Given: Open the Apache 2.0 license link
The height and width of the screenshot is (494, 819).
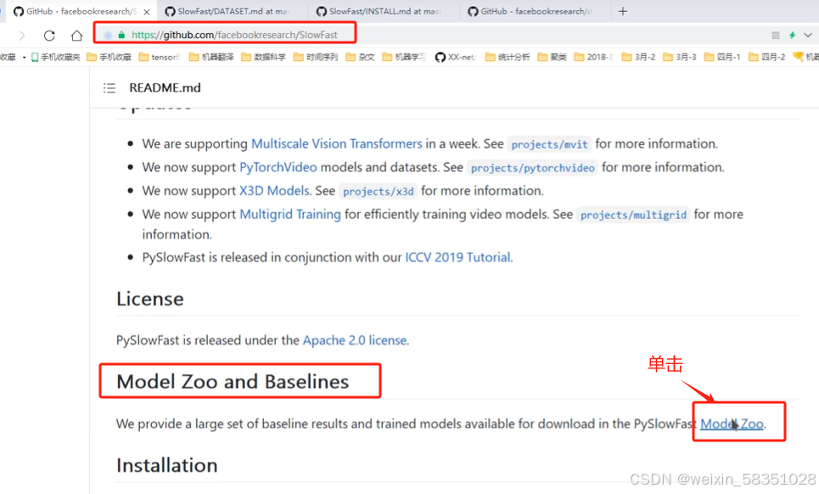Looking at the screenshot, I should (x=355, y=340).
